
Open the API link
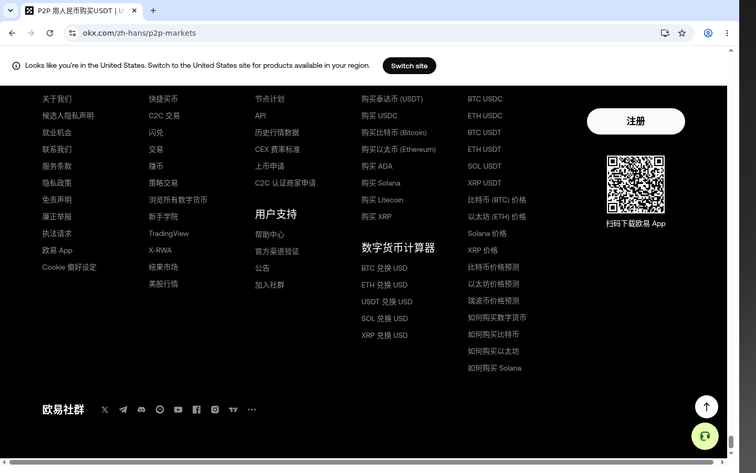(260, 116)
